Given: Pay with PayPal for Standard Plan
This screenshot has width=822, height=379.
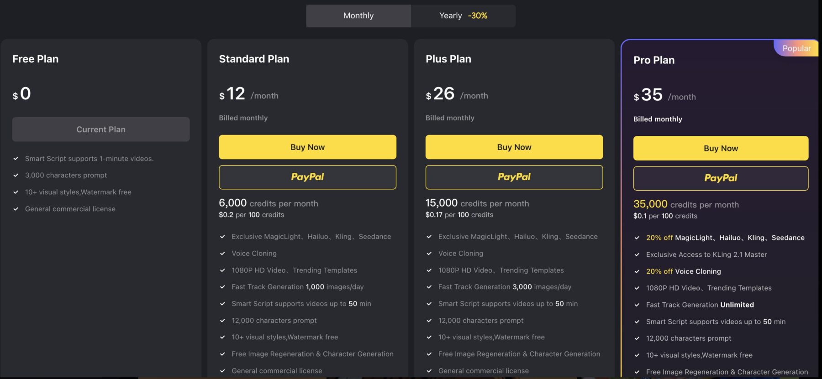Looking at the screenshot, I should (x=307, y=177).
